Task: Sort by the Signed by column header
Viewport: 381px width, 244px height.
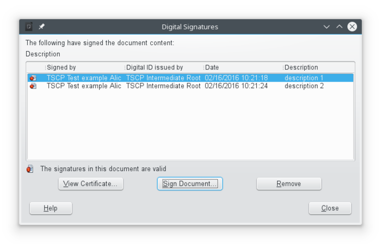Action: (83, 67)
